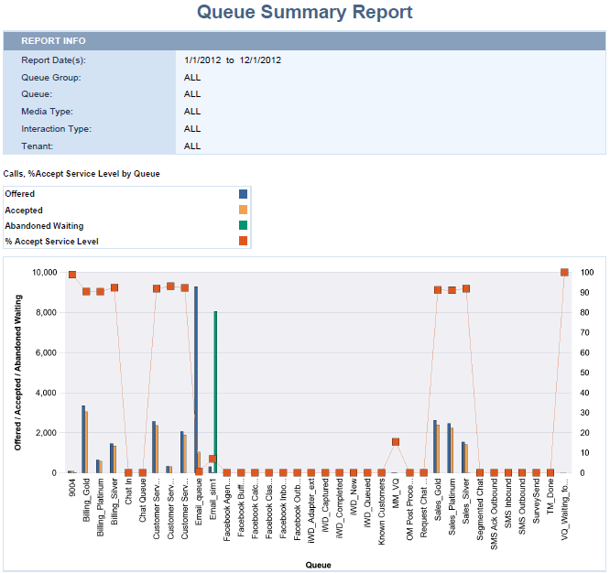Viewport: 610px width, 573px height.
Task: Click the Known Customers axis label
Action: [x=382, y=510]
